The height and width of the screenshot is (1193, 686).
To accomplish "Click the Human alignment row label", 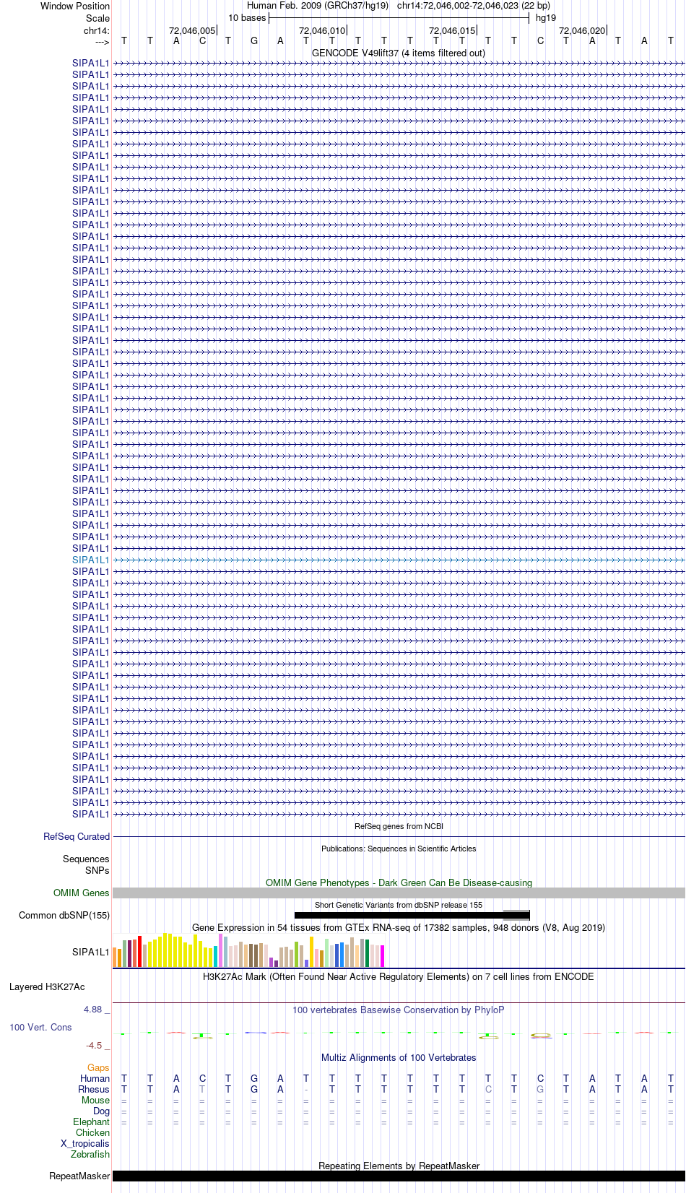I will coord(95,1078).
